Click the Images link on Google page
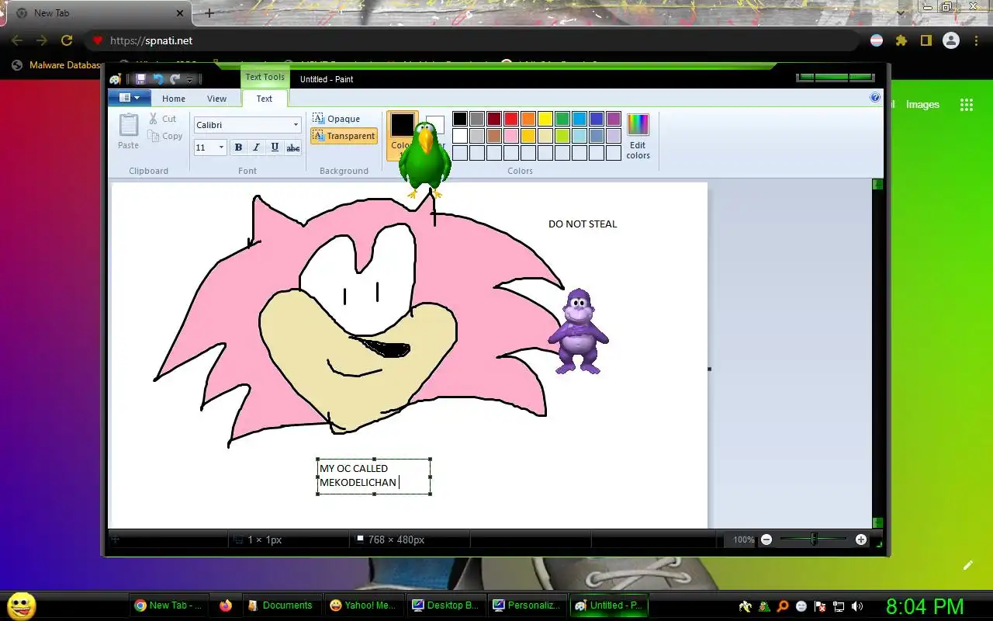 [922, 105]
